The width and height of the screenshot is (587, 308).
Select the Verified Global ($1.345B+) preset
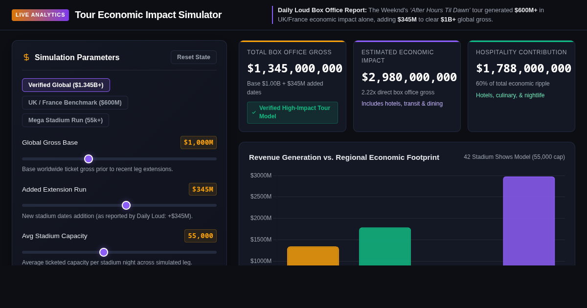click(66, 85)
